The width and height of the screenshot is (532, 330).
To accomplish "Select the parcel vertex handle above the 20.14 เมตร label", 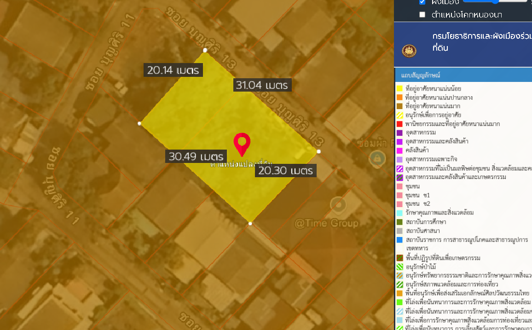I will pos(205,50).
